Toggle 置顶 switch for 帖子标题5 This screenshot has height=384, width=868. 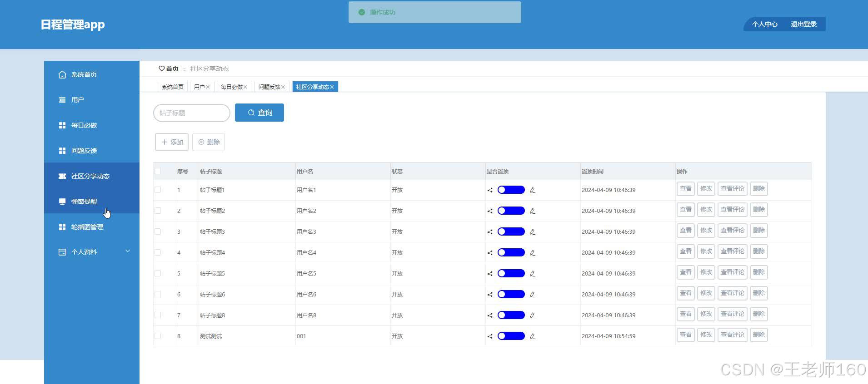[511, 273]
